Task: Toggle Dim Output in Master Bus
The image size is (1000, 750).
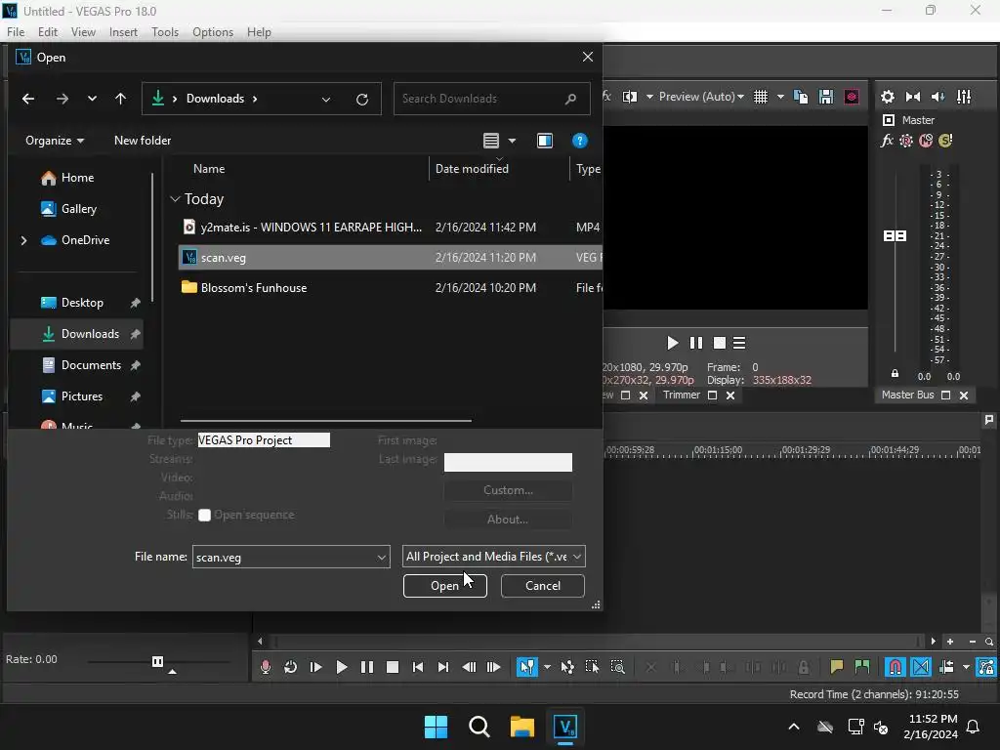Action: click(x=938, y=97)
